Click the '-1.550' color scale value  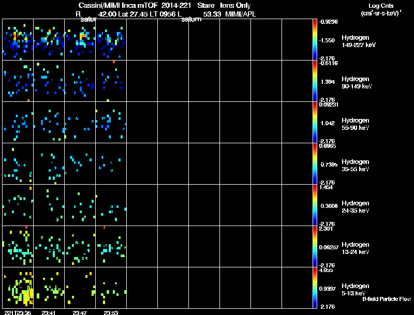tap(327, 40)
